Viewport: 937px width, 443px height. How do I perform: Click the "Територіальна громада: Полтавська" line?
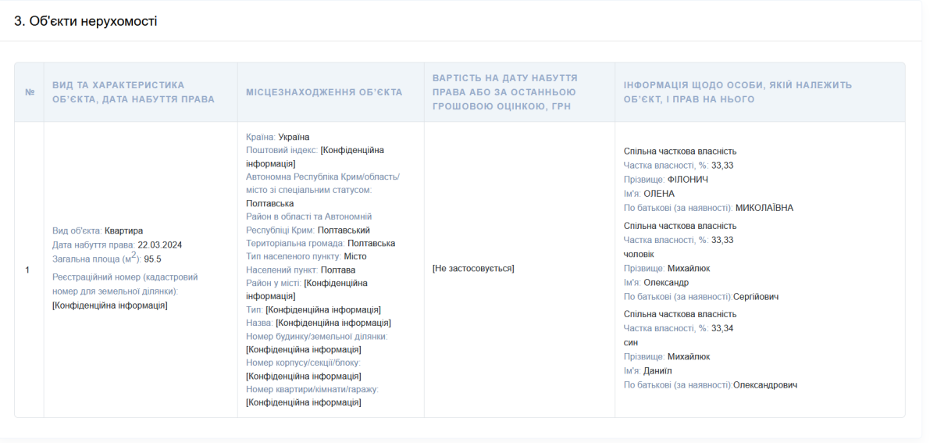coord(320,243)
